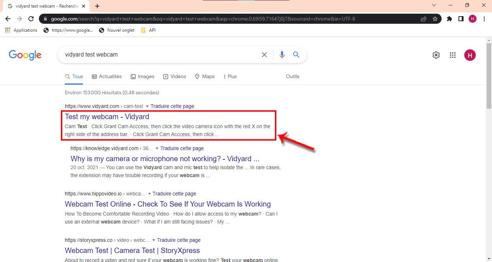492x262 pixels.
Task: Clear the search box with the X
Action: [x=264, y=55]
